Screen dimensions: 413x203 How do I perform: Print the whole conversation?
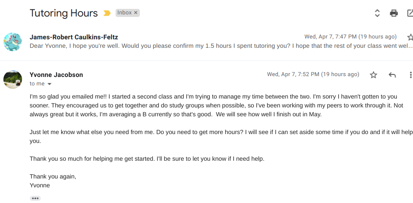[x=394, y=13]
